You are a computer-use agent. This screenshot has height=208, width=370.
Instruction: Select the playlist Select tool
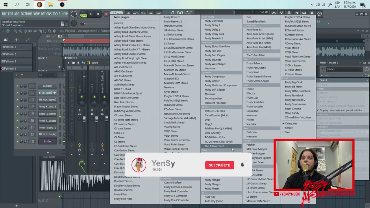(45, 31)
